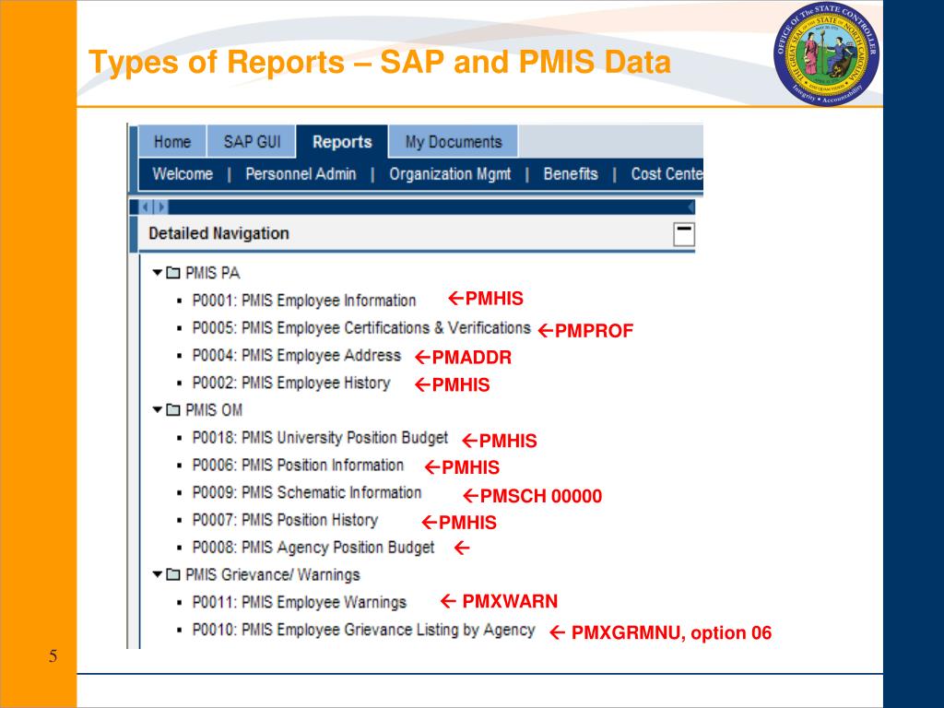Screen dimensions: 944x708
Task: Open P0006: PMIS Position Information report
Action: pyautogui.click(x=298, y=465)
